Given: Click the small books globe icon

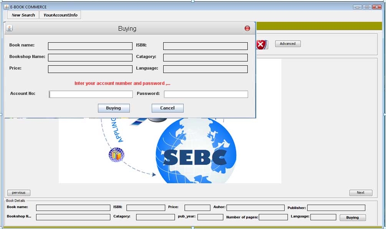Looking at the screenshot, I should (x=116, y=155).
